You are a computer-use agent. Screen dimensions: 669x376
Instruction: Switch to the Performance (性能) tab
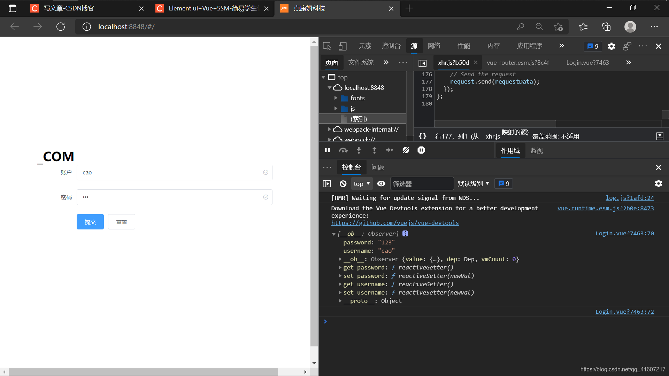[464, 46]
